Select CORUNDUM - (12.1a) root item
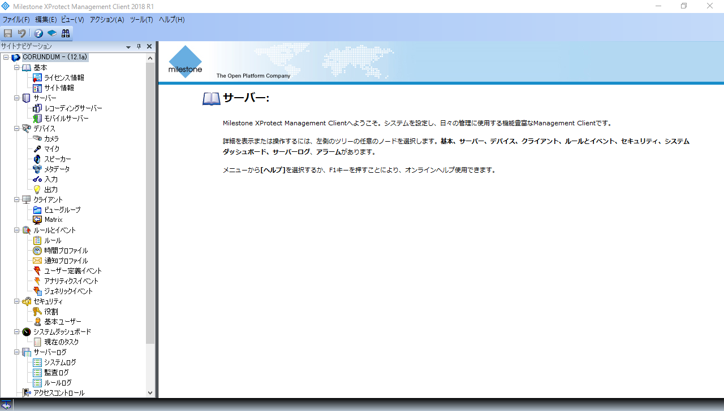This screenshot has width=724, height=411. [x=55, y=58]
